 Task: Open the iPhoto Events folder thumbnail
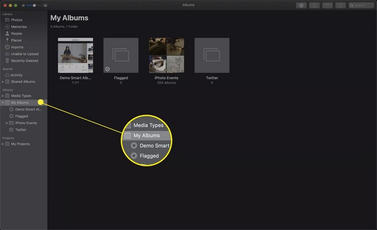[166, 55]
